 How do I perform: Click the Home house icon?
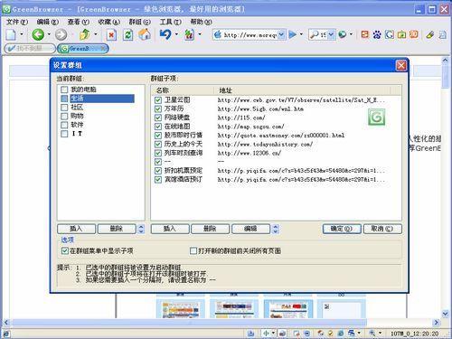145,34
